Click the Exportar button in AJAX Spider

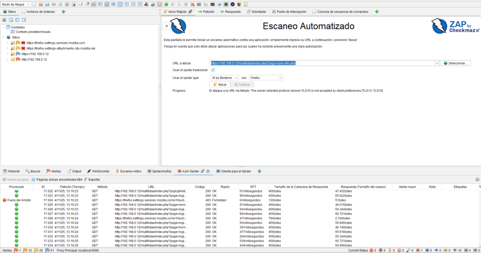92,179
